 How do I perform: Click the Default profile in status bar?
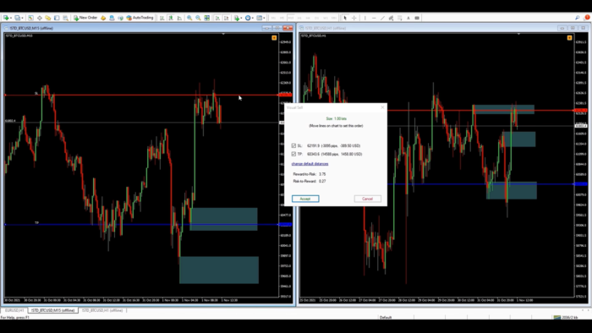coord(386,318)
